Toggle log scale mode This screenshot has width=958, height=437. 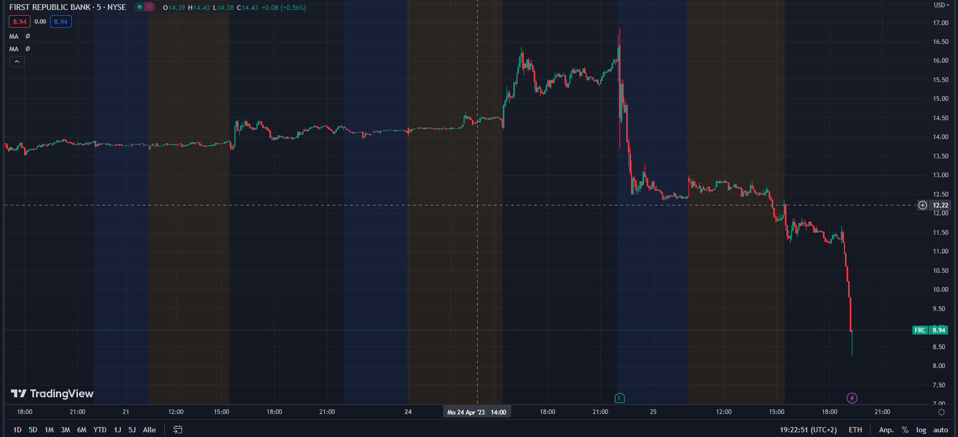(x=921, y=430)
